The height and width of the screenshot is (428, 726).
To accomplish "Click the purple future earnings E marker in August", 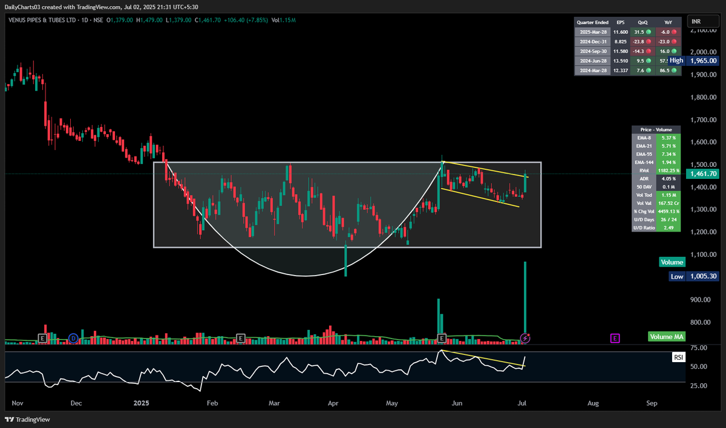I will tap(615, 338).
